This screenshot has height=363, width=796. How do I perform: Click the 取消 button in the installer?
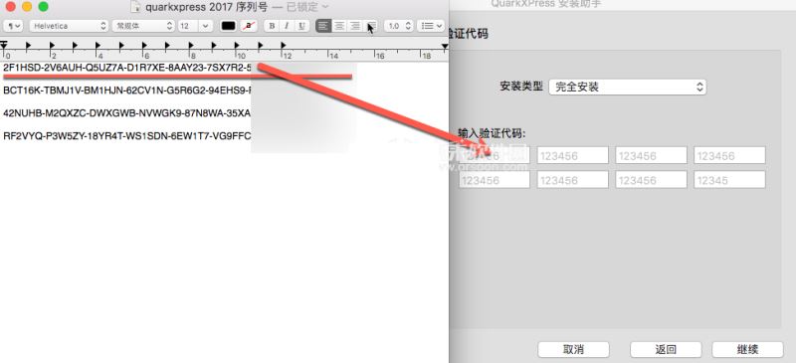[x=573, y=349]
